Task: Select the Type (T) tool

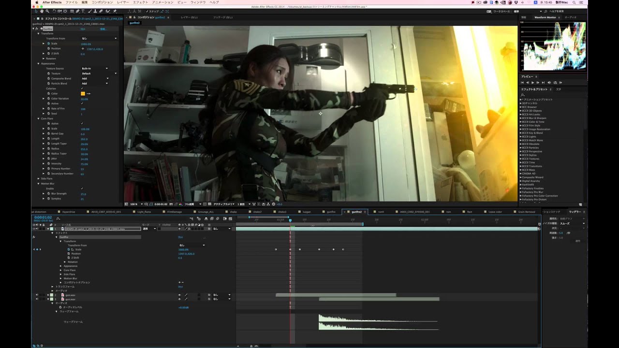Action: click(x=83, y=11)
